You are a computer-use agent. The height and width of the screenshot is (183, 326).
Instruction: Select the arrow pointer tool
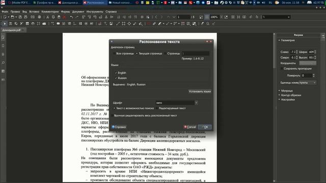[x=5, y=24]
